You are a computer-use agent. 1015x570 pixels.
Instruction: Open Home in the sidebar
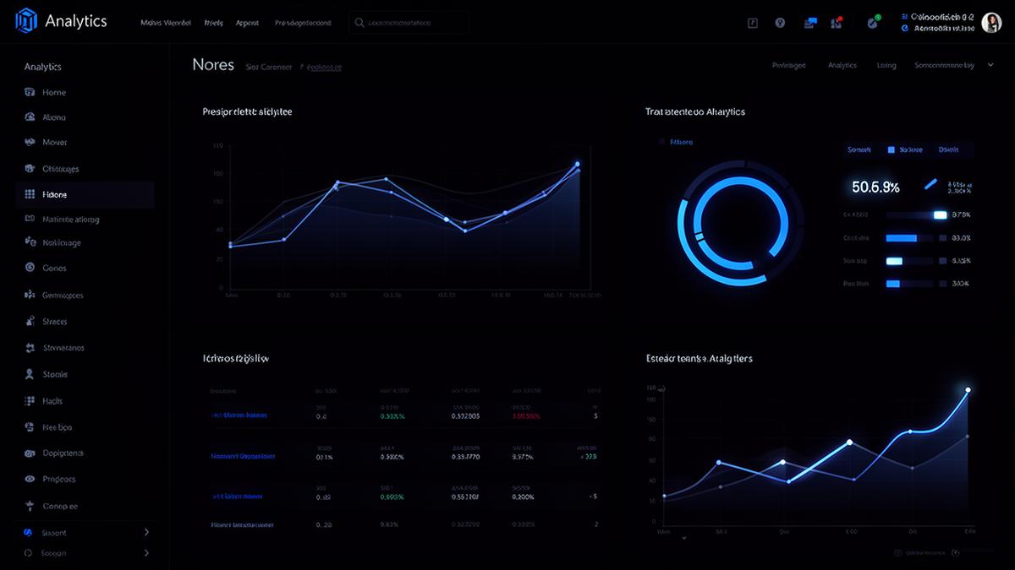click(44, 92)
